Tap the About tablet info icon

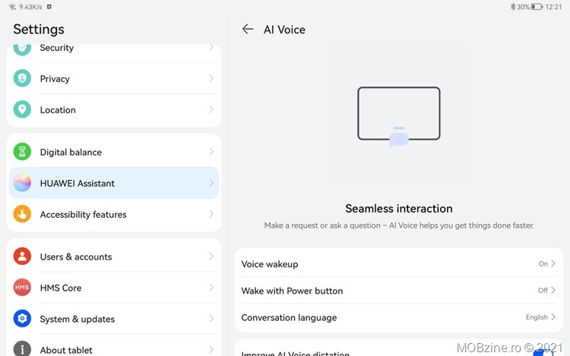click(22, 348)
